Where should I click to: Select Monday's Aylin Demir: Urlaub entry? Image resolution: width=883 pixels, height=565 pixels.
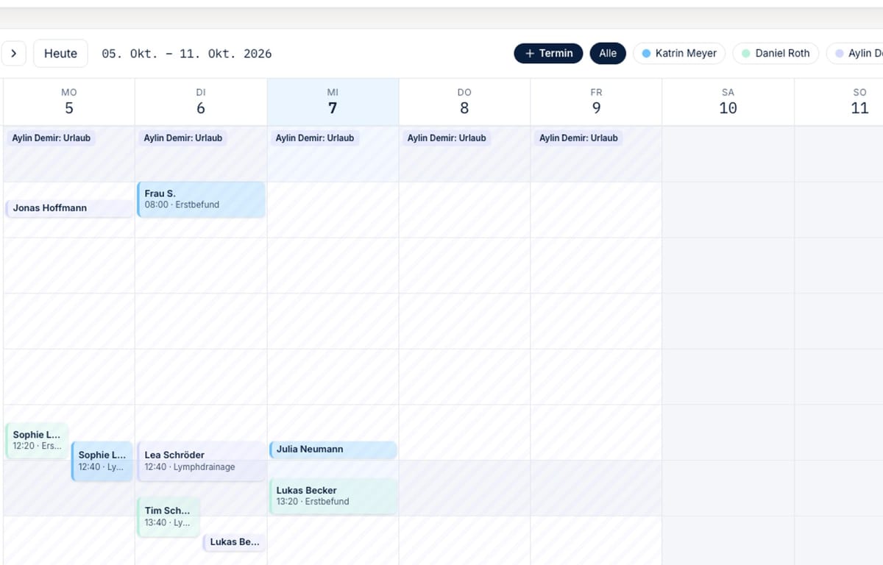click(x=52, y=138)
